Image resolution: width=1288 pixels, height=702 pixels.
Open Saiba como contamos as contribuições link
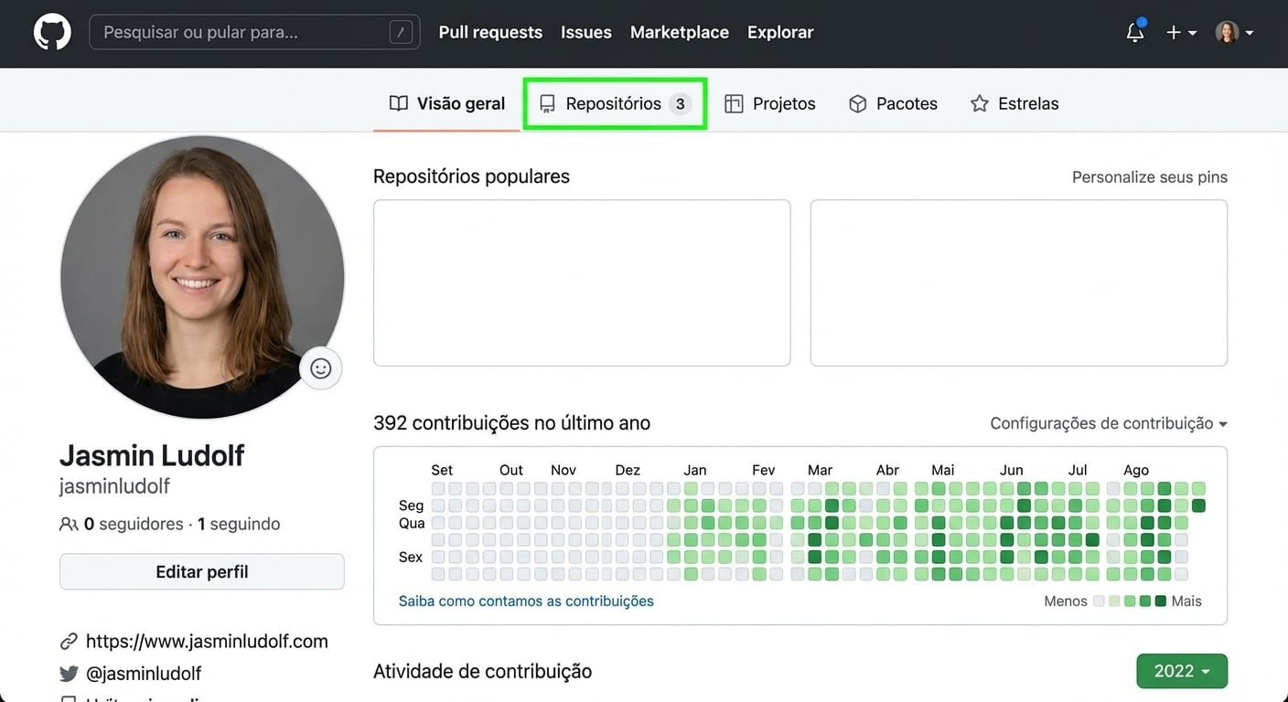(x=526, y=601)
